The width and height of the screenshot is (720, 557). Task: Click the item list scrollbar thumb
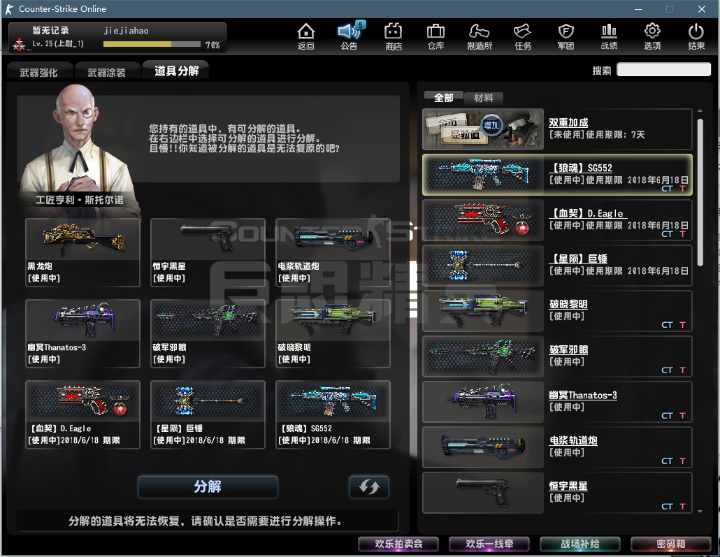tap(700, 192)
